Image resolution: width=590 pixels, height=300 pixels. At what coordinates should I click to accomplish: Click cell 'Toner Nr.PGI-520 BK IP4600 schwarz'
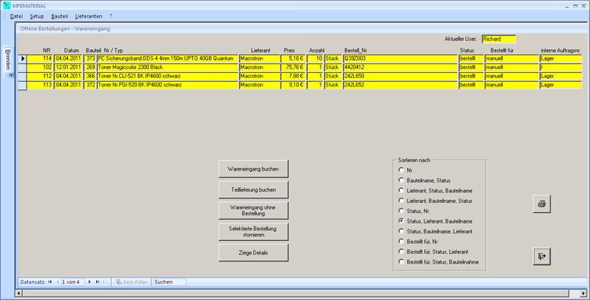click(167, 85)
